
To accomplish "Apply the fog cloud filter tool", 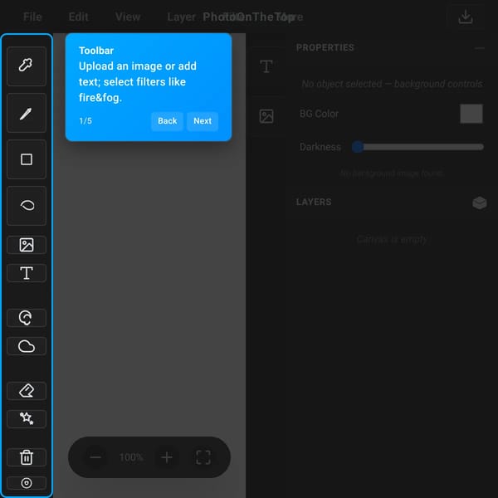I will pyautogui.click(x=27, y=346).
